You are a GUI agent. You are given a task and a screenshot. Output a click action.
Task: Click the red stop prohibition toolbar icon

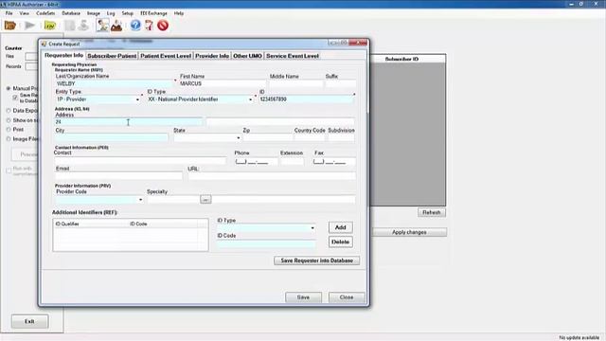click(x=163, y=26)
